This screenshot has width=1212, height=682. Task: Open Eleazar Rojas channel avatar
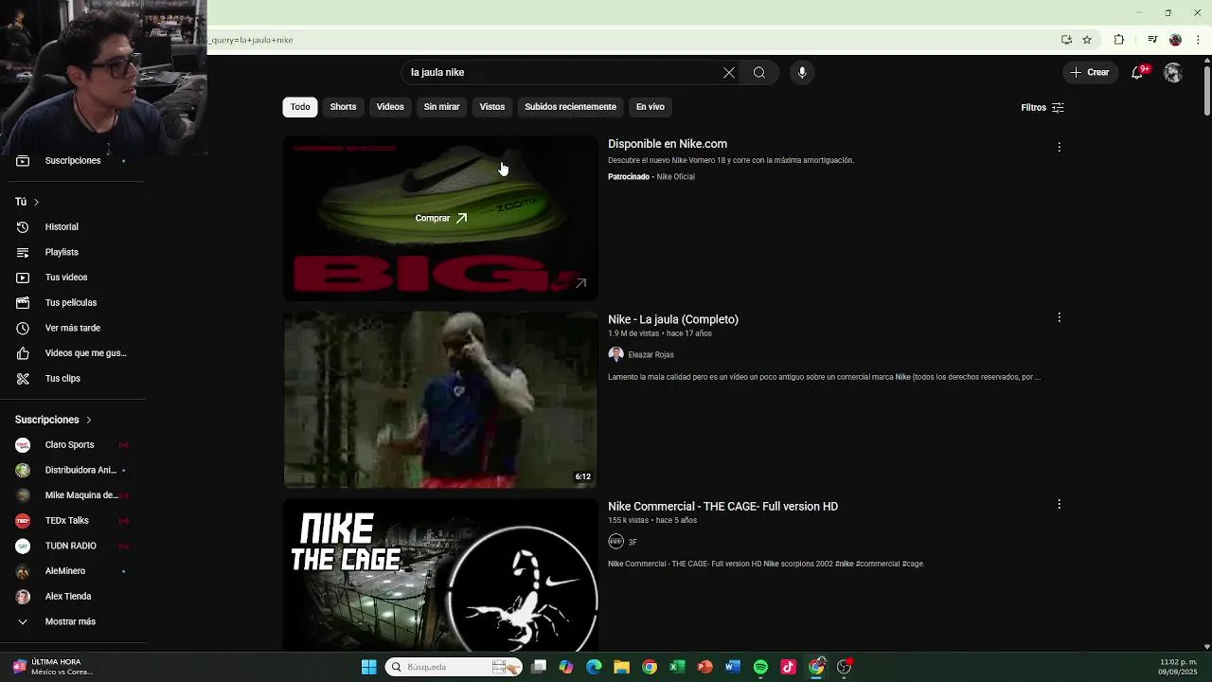coord(616,354)
